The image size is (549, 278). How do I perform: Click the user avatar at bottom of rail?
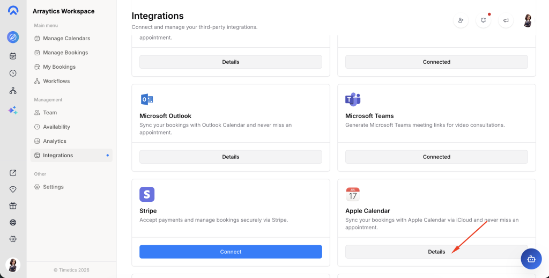click(13, 265)
